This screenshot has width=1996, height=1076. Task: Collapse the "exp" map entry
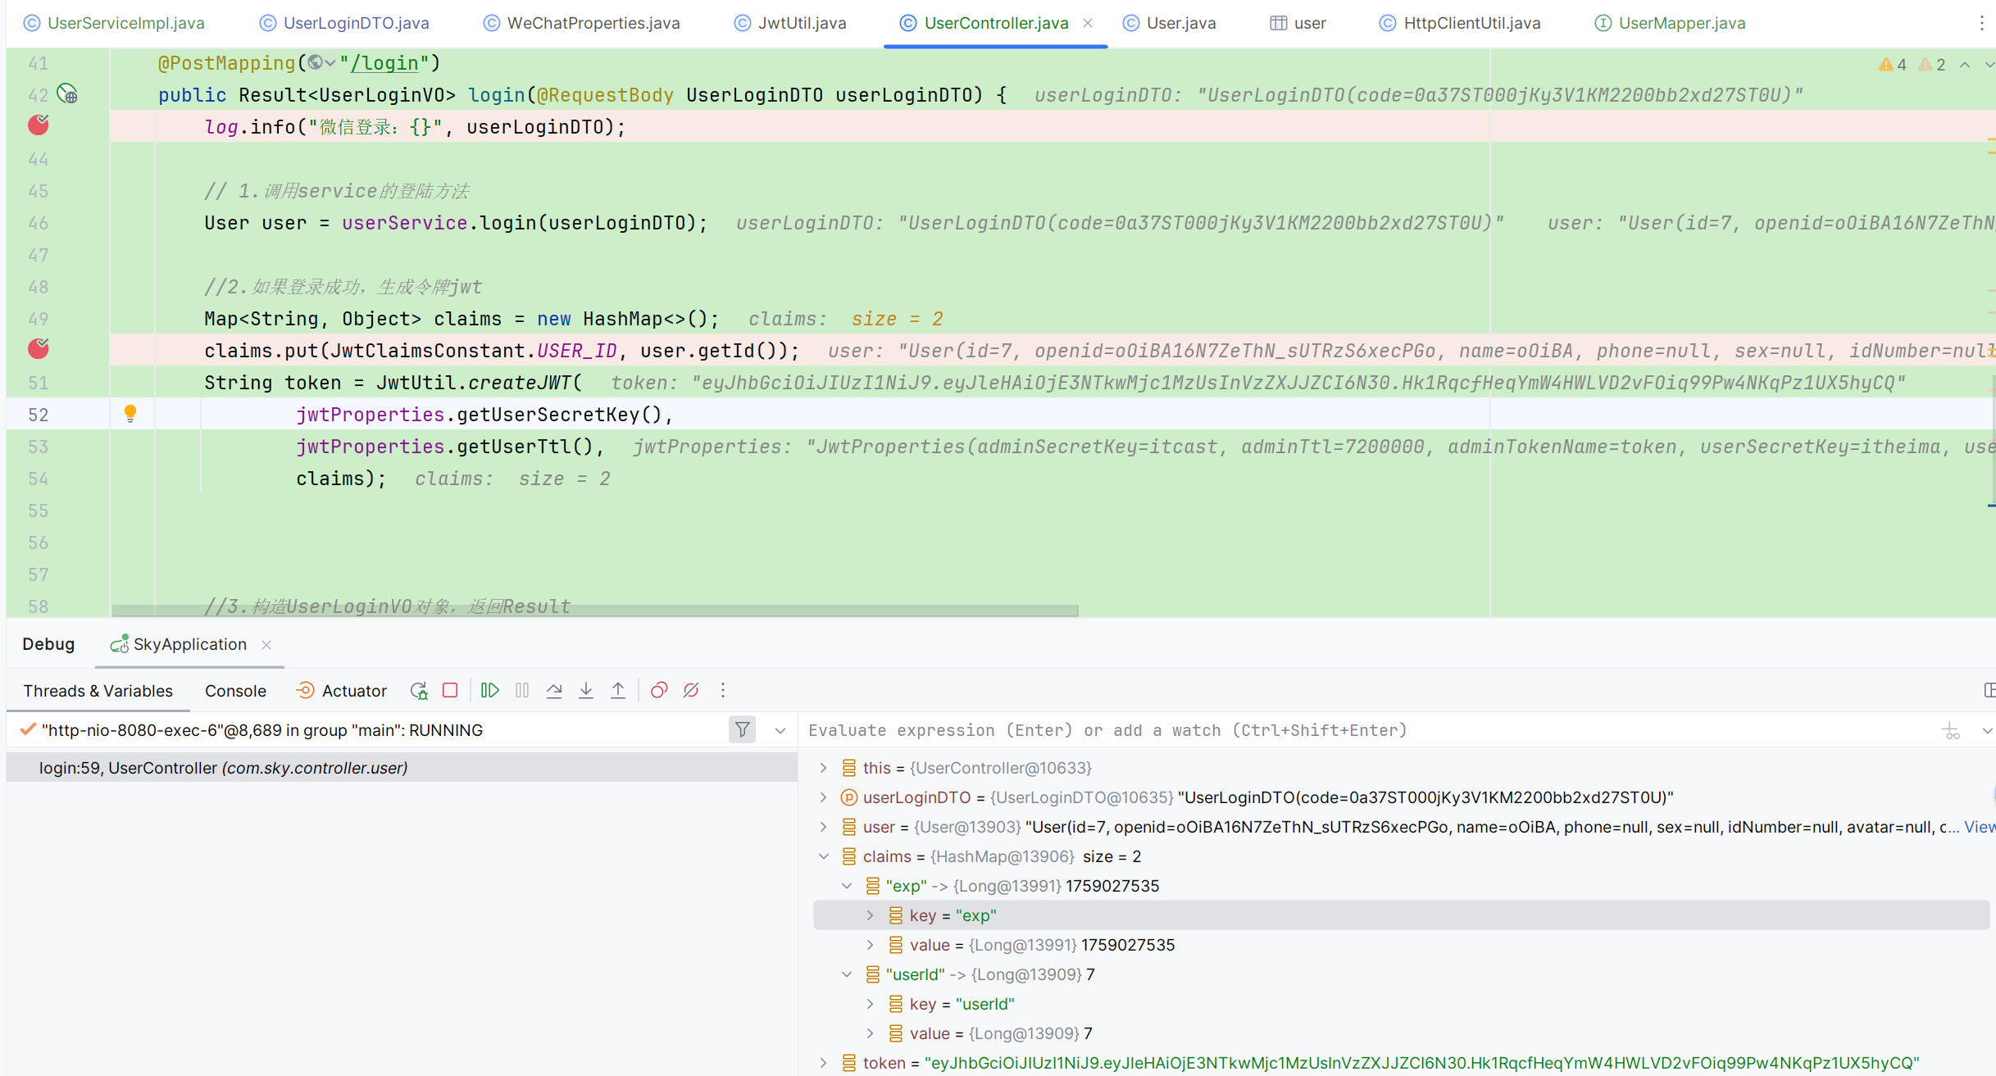pos(847,886)
